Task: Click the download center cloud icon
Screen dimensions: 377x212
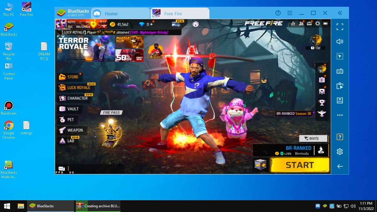Action: [x=196, y=24]
